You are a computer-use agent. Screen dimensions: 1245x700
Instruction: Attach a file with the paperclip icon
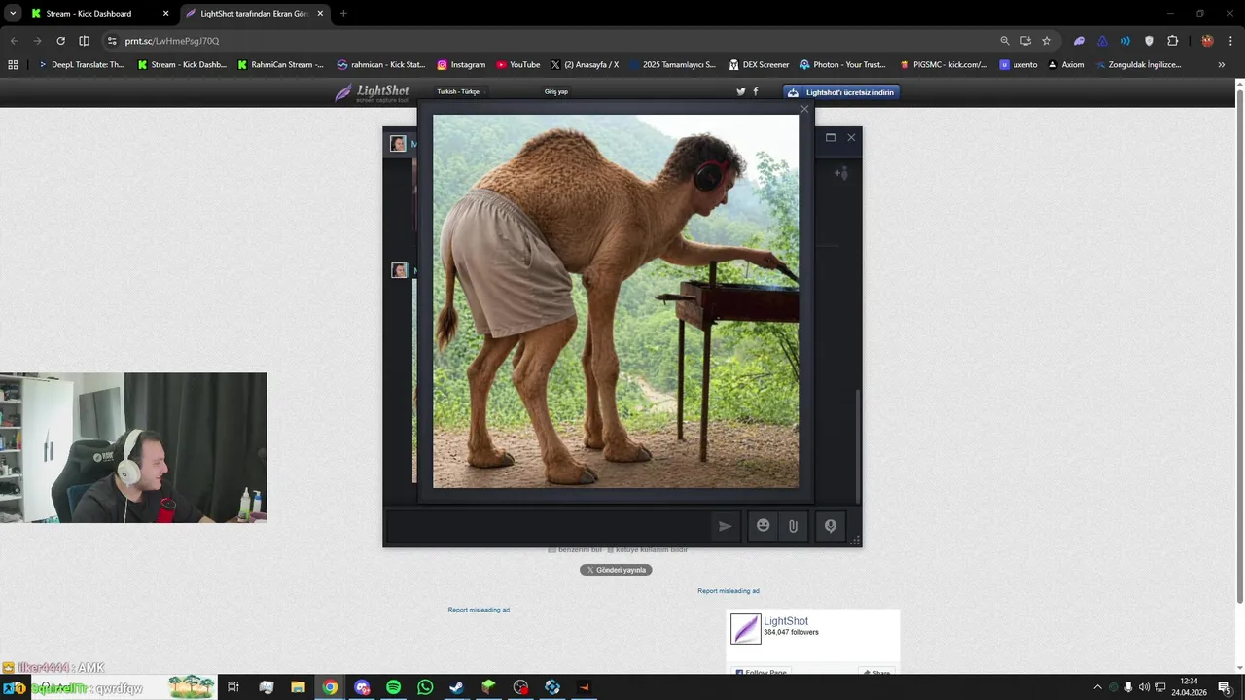tap(793, 526)
